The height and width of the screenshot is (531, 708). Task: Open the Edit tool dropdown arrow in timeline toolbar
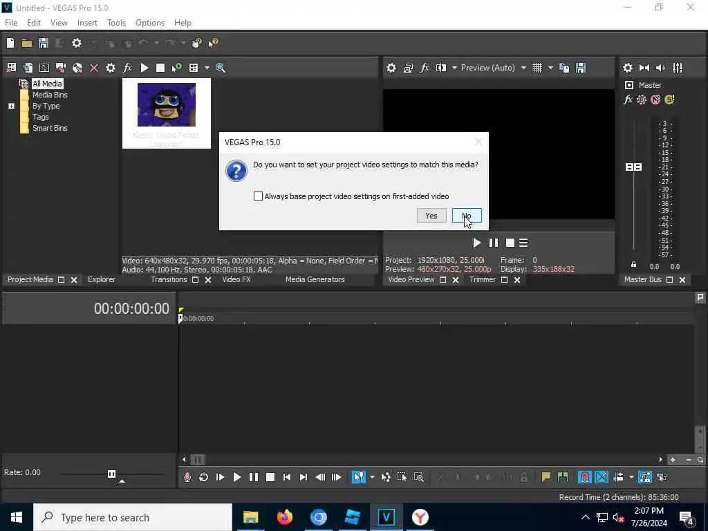(x=372, y=477)
